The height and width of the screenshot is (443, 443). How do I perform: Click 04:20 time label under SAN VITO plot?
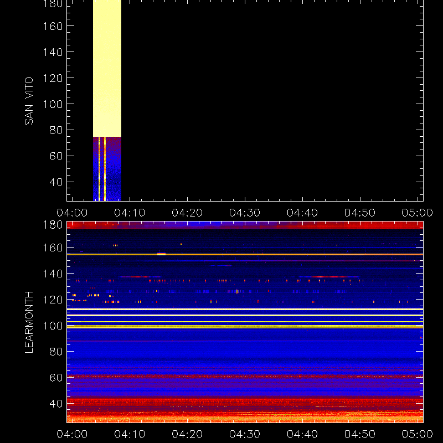187,213
